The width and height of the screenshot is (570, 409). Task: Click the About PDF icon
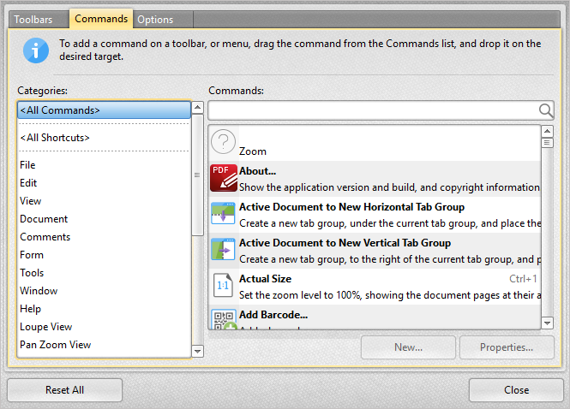tap(224, 178)
